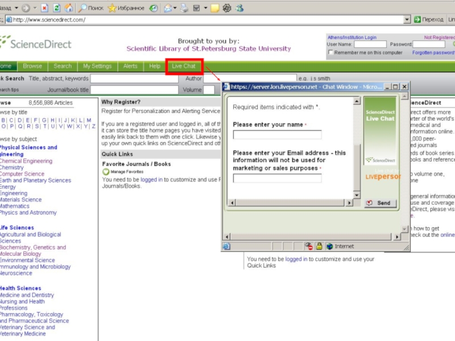455x341 pixels.
Task: Click the padlock icon in chat status bar
Action: tap(319, 246)
